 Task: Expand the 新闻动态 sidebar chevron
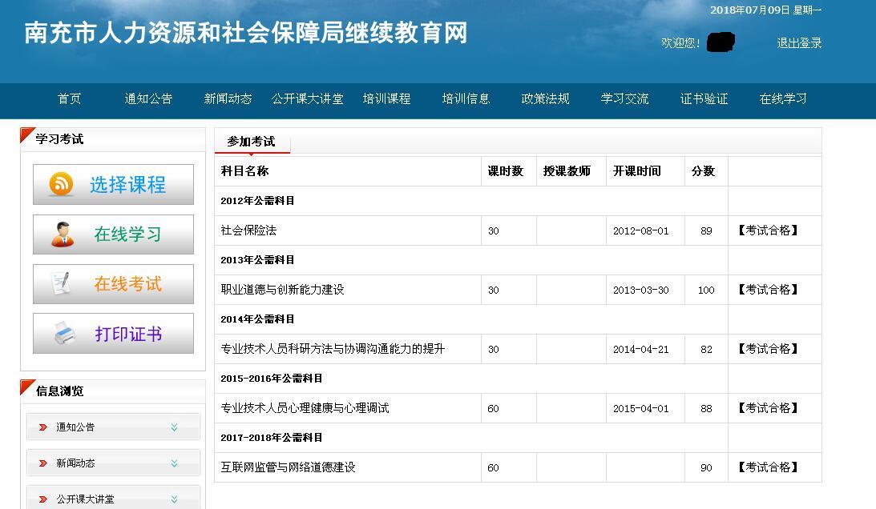[174, 463]
